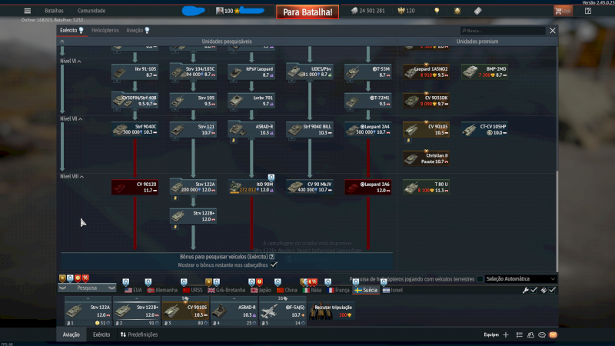Click the premium T 80 U tile
The height and width of the screenshot is (346, 615).
point(426,187)
